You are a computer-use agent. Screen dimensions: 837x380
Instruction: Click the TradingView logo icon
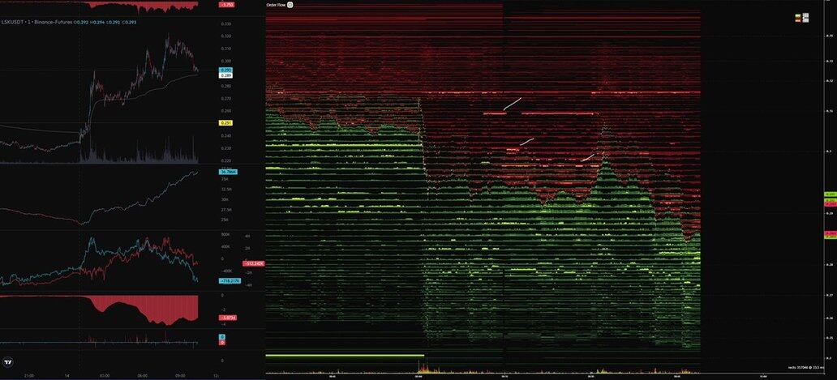[8, 362]
